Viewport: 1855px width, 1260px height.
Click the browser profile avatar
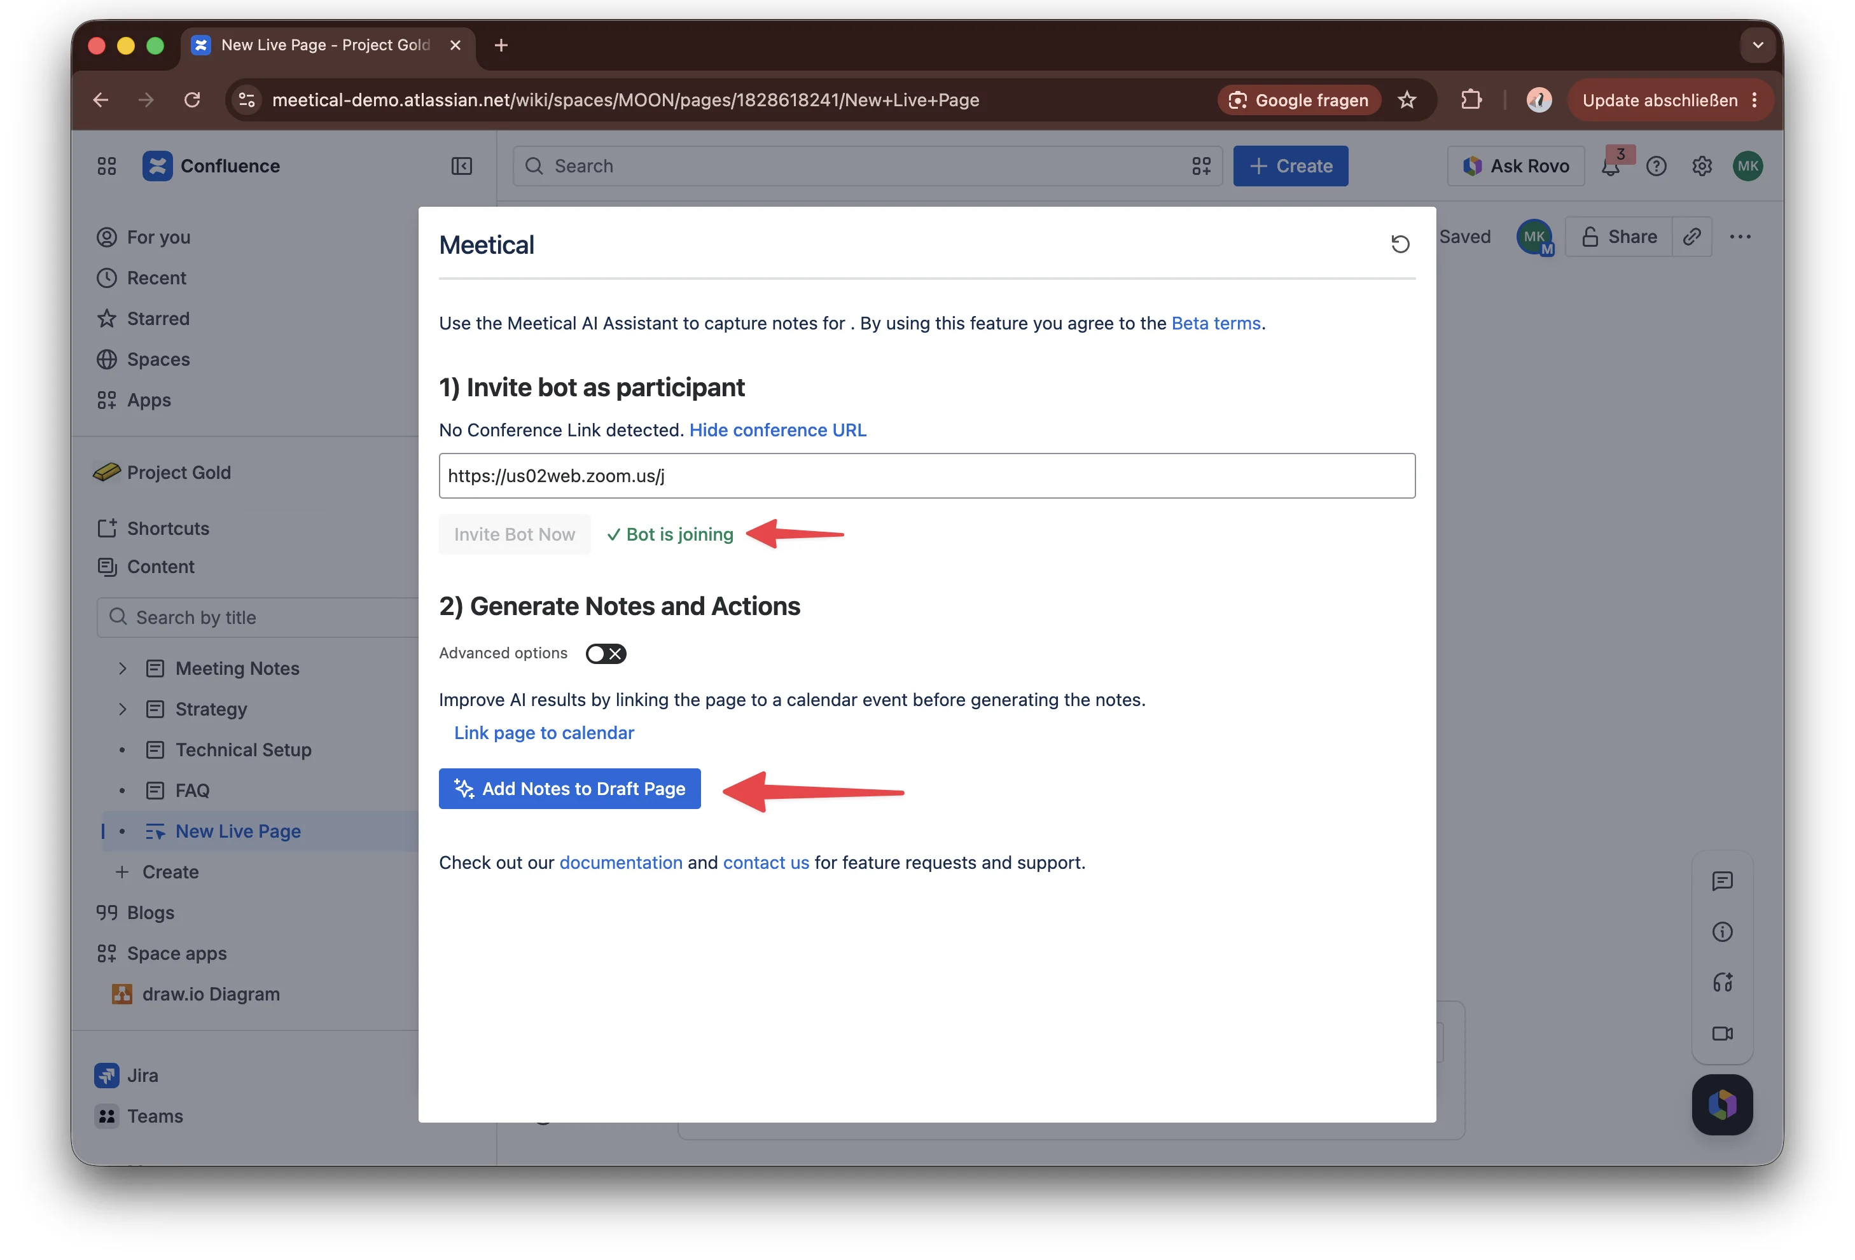tap(1539, 100)
